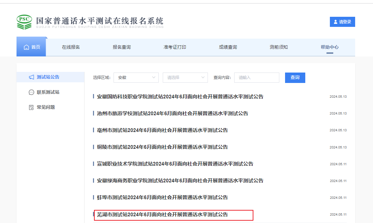Open the 蚌埠市测试站 announcement link
The image size is (373, 223).
coord(162,197)
